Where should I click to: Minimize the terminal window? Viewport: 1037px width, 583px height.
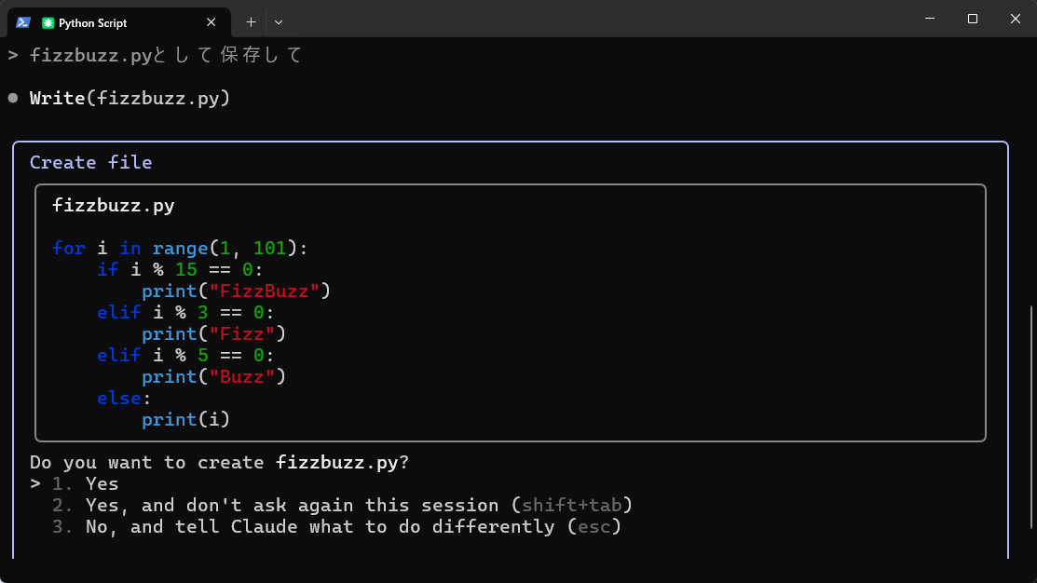pyautogui.click(x=930, y=19)
